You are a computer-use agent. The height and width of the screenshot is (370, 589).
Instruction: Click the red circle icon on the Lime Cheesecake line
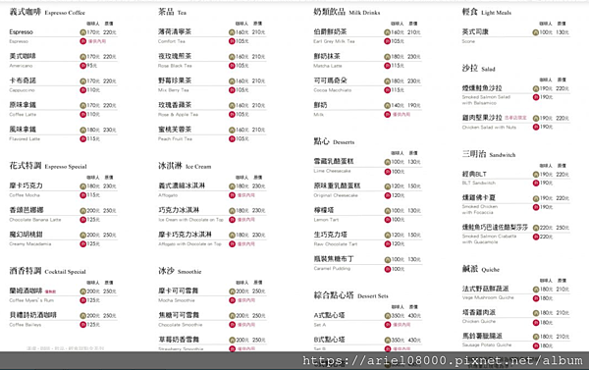pos(388,172)
